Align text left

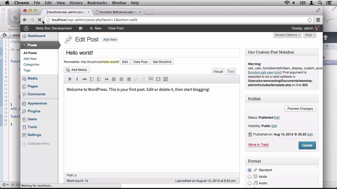pyautogui.click(x=114, y=79)
